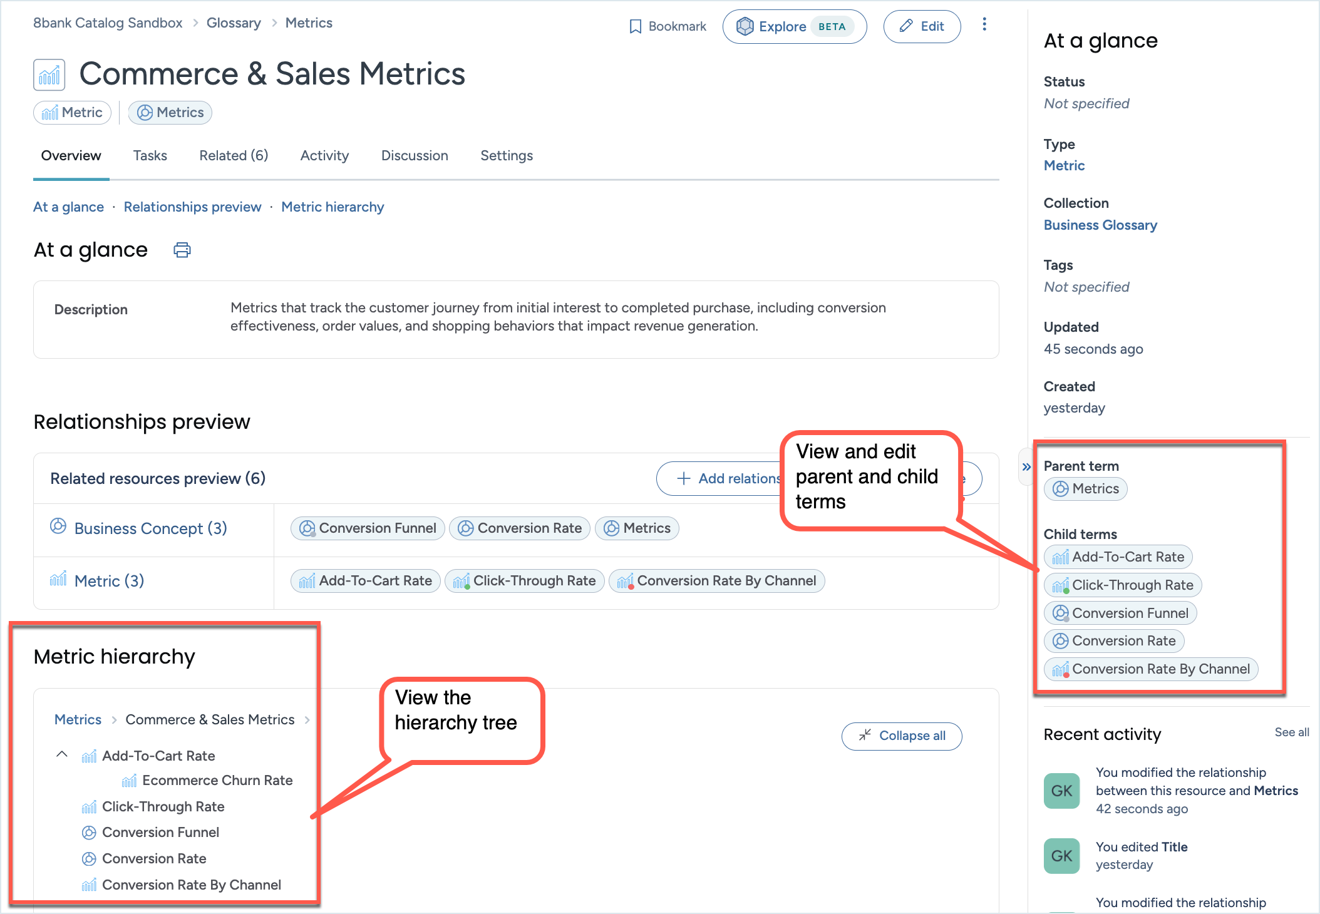Click the large metric chart icon beside title
The image size is (1320, 914).
[x=49, y=75]
